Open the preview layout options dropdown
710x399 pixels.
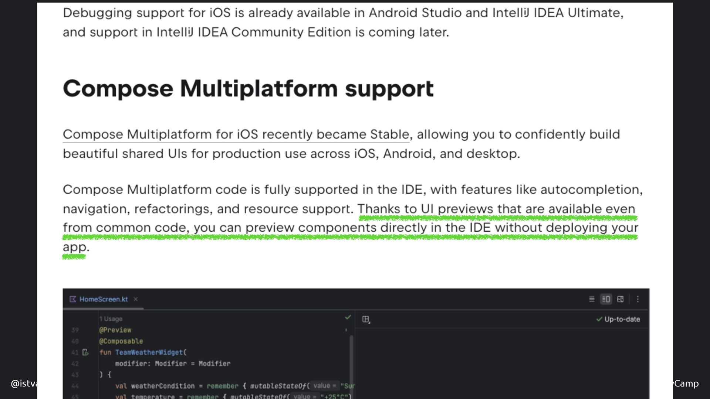(366, 320)
